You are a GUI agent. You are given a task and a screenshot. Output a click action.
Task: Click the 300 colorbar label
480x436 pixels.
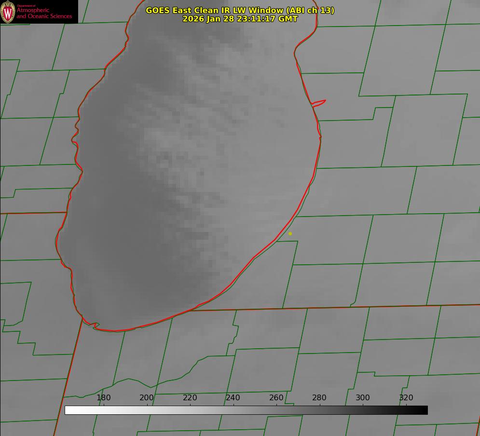[363, 397]
